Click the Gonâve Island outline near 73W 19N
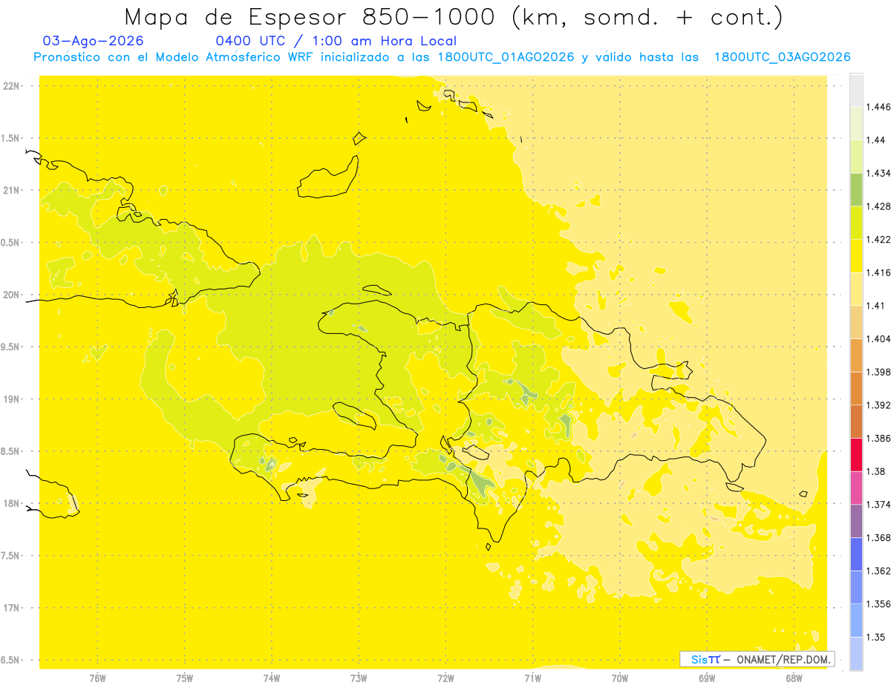 [x=353, y=416]
